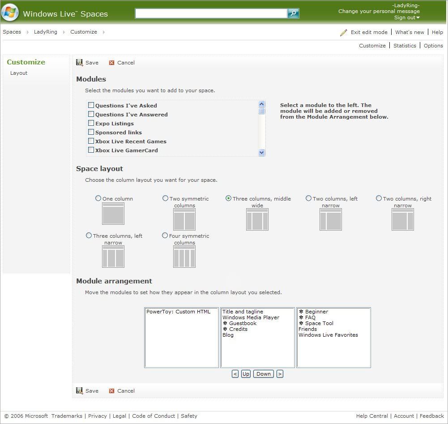Screen dimensions: 448x424
Task: Go to LadyRing breadcrumb
Action: (46, 32)
